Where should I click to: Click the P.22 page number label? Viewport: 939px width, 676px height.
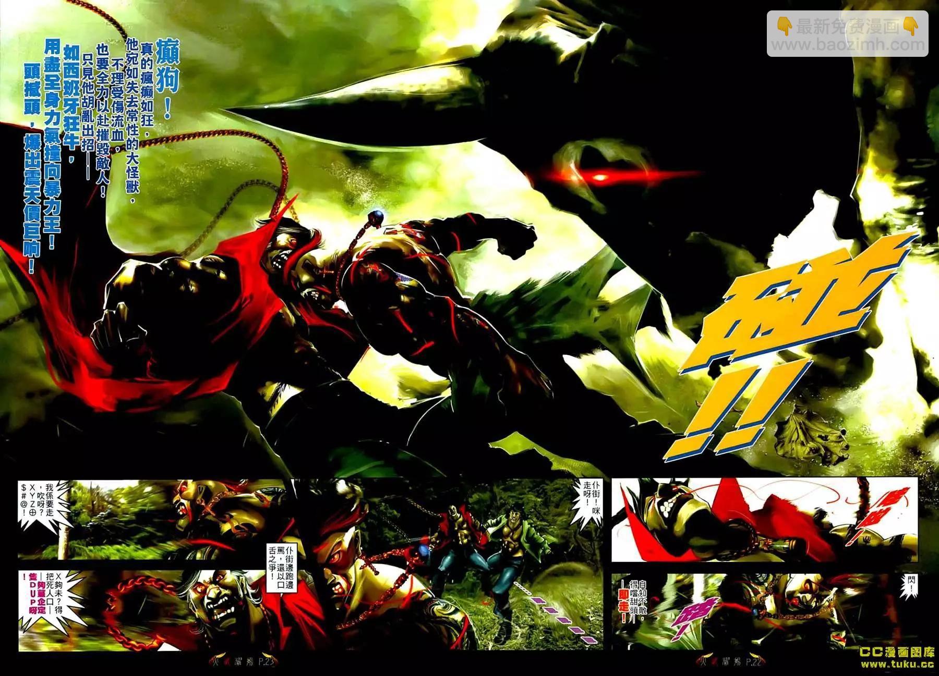pos(754,662)
